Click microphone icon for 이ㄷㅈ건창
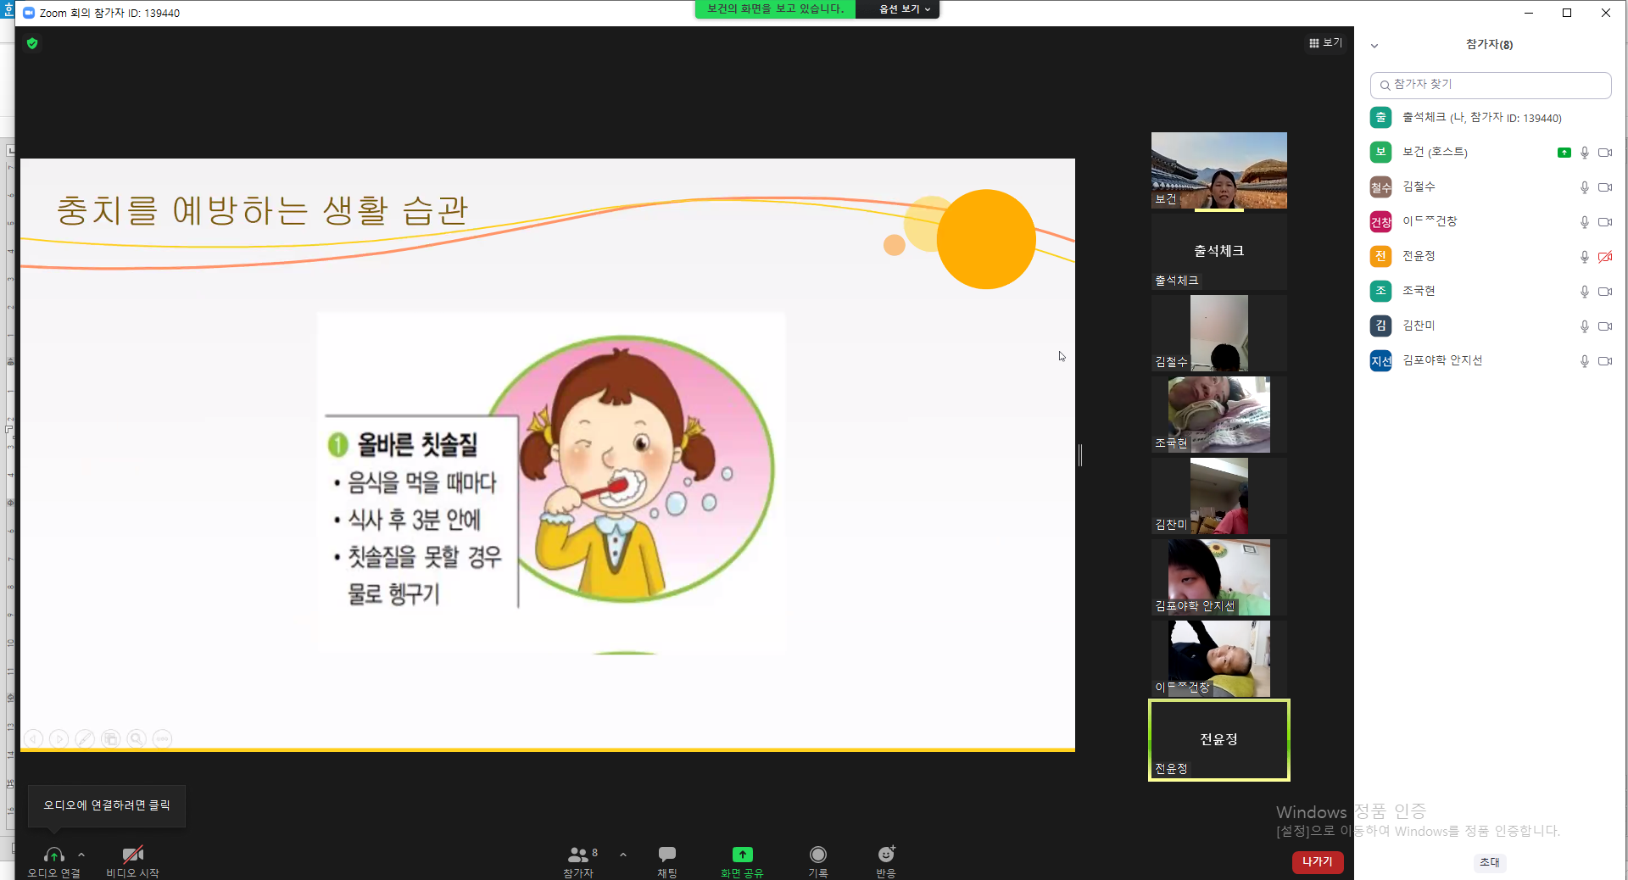The height and width of the screenshot is (880, 1628). (x=1584, y=222)
